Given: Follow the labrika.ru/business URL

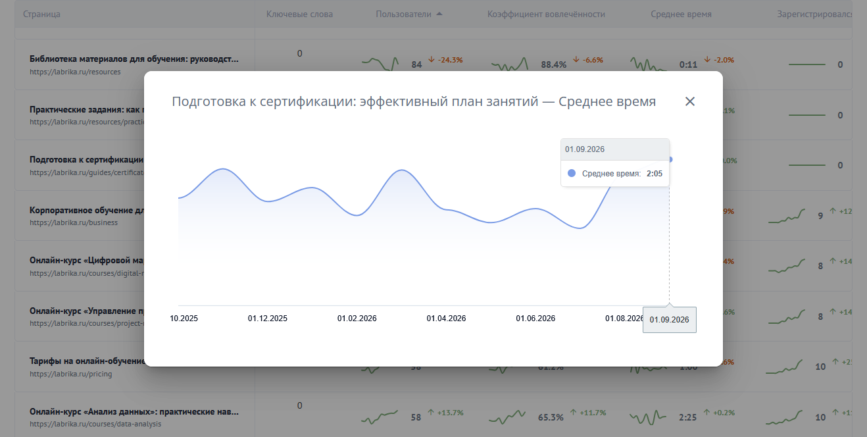Looking at the screenshot, I should 74,222.
